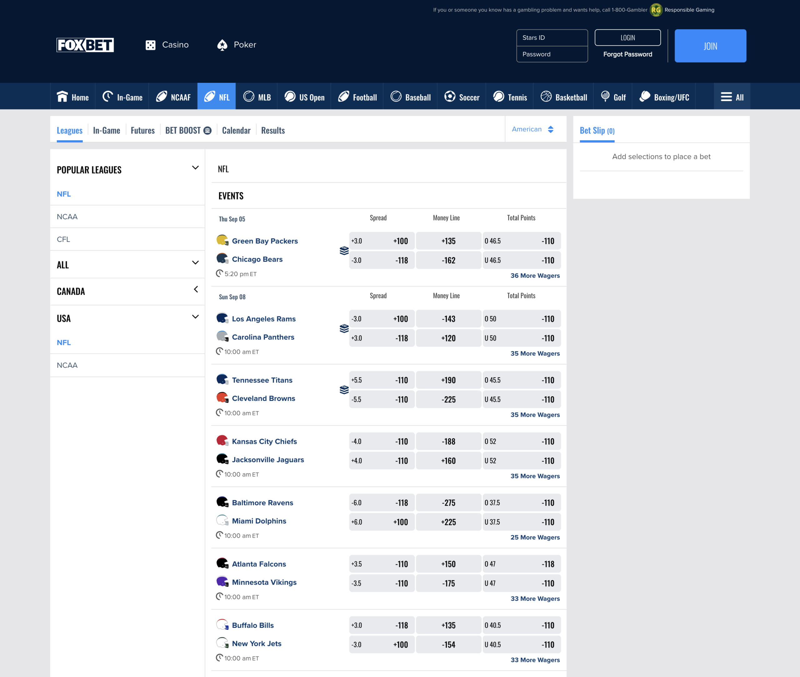Image resolution: width=800 pixels, height=677 pixels.
Task: Pick Miami Dolphins +225 money line
Action: 448,522
